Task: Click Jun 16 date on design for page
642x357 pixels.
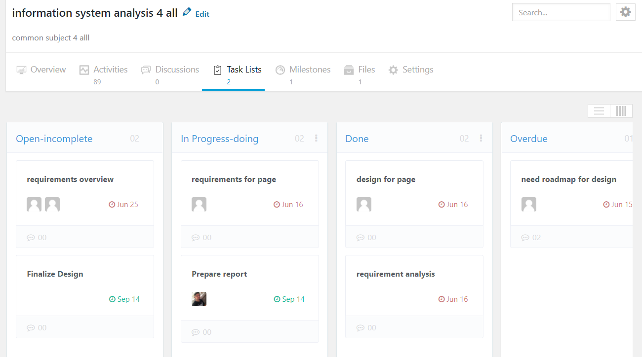Action: click(x=457, y=205)
